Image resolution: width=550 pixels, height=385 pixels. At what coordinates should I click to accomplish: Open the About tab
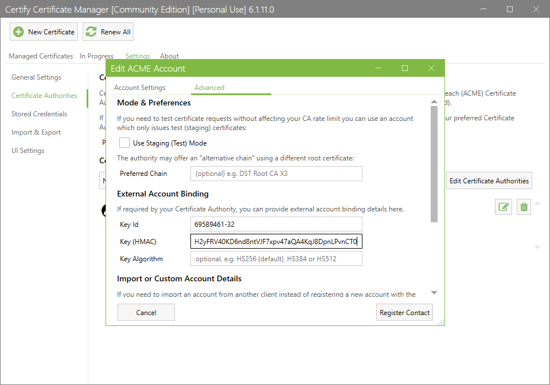click(x=169, y=56)
